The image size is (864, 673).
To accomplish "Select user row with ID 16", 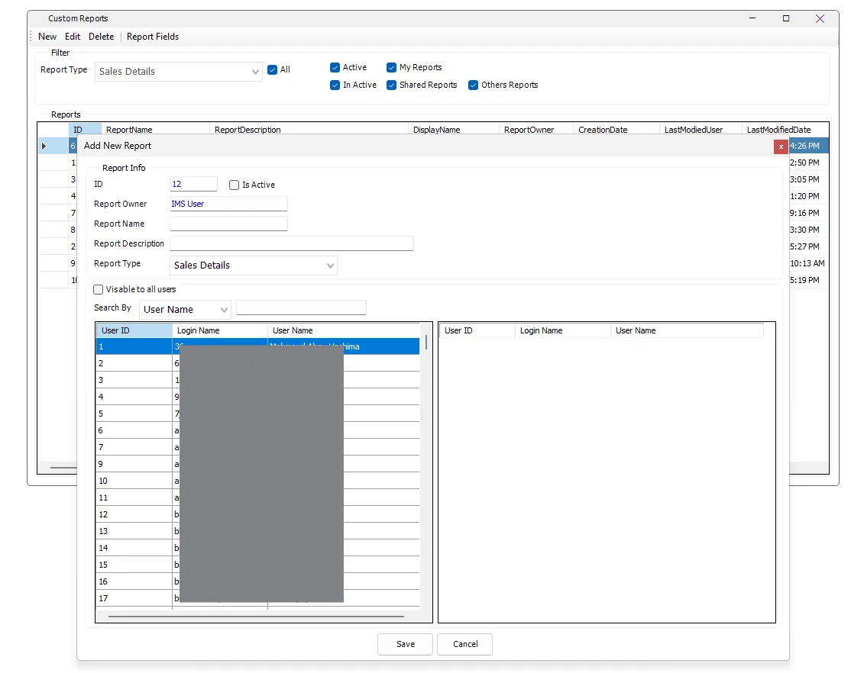I will click(258, 581).
